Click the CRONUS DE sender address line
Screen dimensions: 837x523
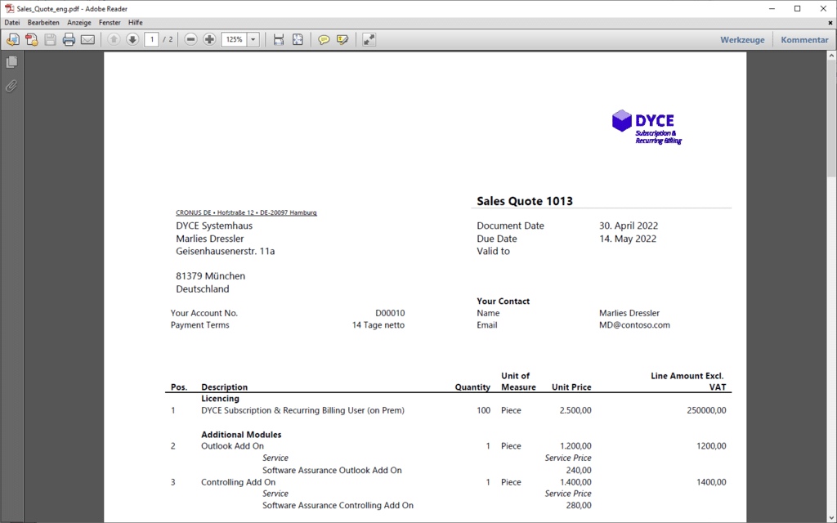pos(246,212)
